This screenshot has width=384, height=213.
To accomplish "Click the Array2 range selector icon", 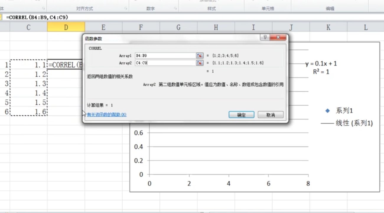I will coord(200,62).
